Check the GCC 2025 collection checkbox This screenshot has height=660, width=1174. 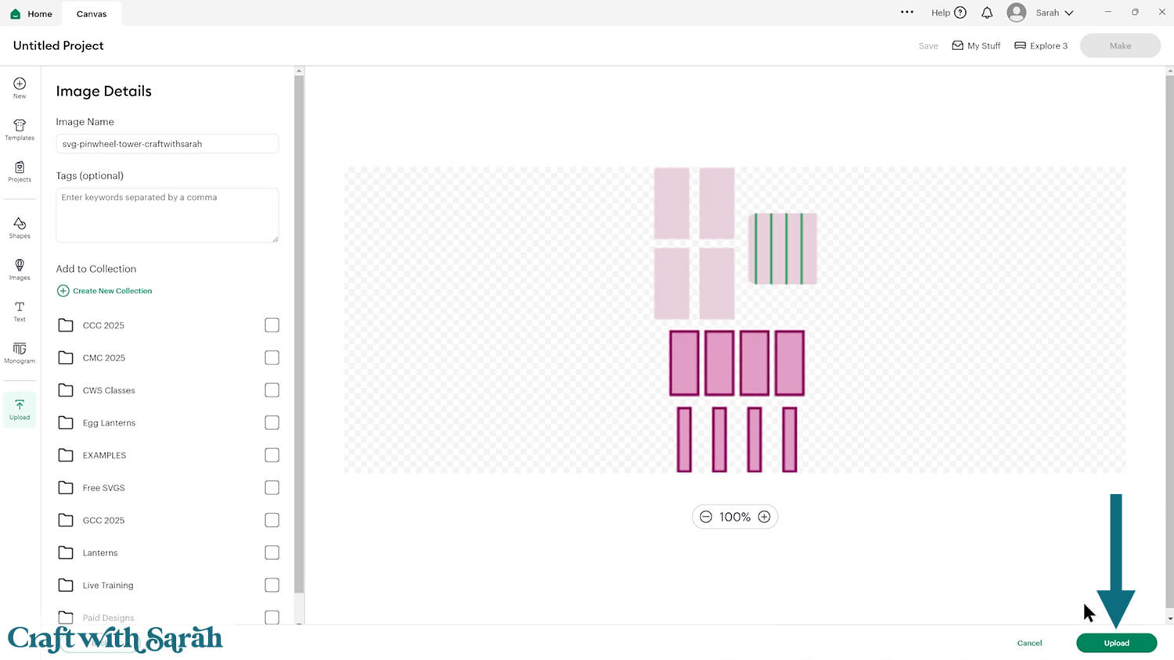pos(272,520)
